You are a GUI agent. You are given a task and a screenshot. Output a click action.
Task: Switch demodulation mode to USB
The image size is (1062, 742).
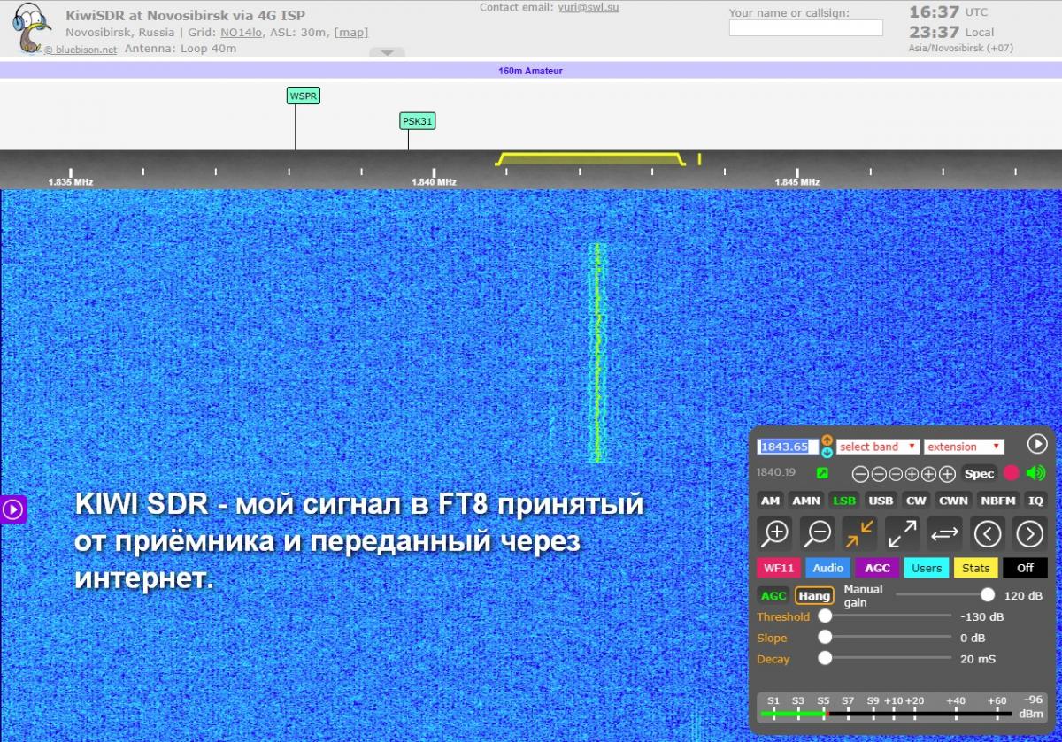[881, 501]
